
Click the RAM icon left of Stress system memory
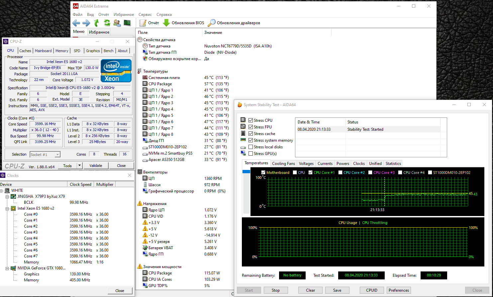click(243, 140)
